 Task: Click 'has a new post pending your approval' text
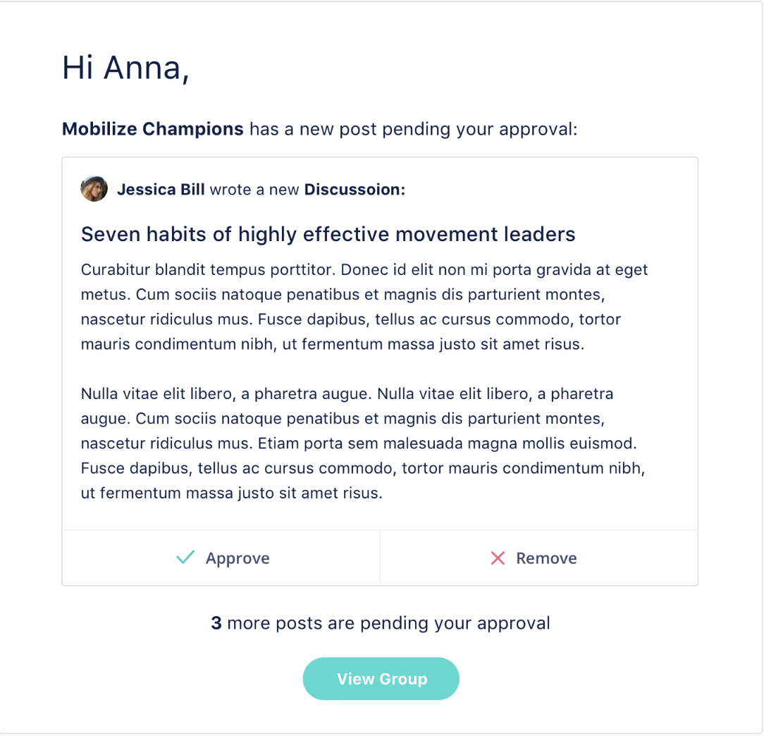click(x=413, y=129)
